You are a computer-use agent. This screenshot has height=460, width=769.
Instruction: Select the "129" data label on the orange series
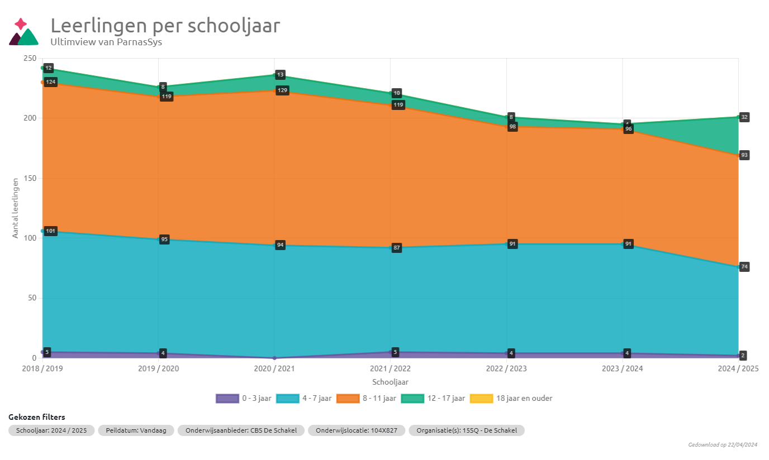coord(282,90)
